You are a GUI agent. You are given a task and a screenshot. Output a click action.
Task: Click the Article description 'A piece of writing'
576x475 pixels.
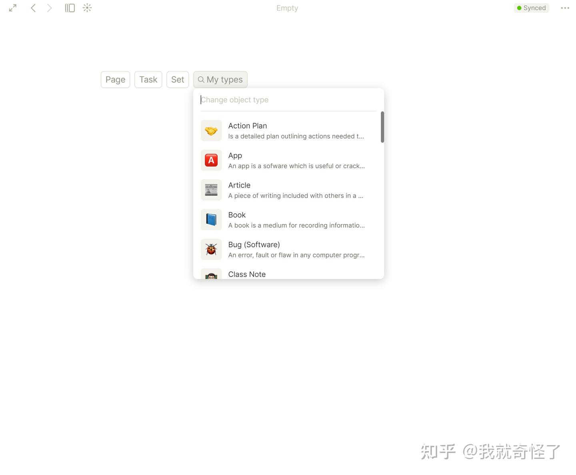tap(296, 195)
